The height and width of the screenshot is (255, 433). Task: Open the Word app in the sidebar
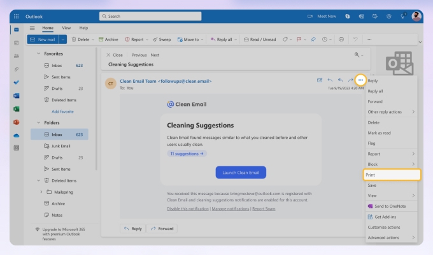coord(17,96)
